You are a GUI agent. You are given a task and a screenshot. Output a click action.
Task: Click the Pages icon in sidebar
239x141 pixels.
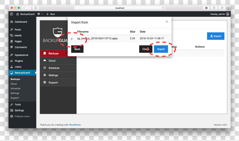pos(12,41)
